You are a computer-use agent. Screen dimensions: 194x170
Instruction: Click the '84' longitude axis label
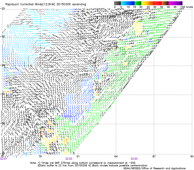coord(116,156)
